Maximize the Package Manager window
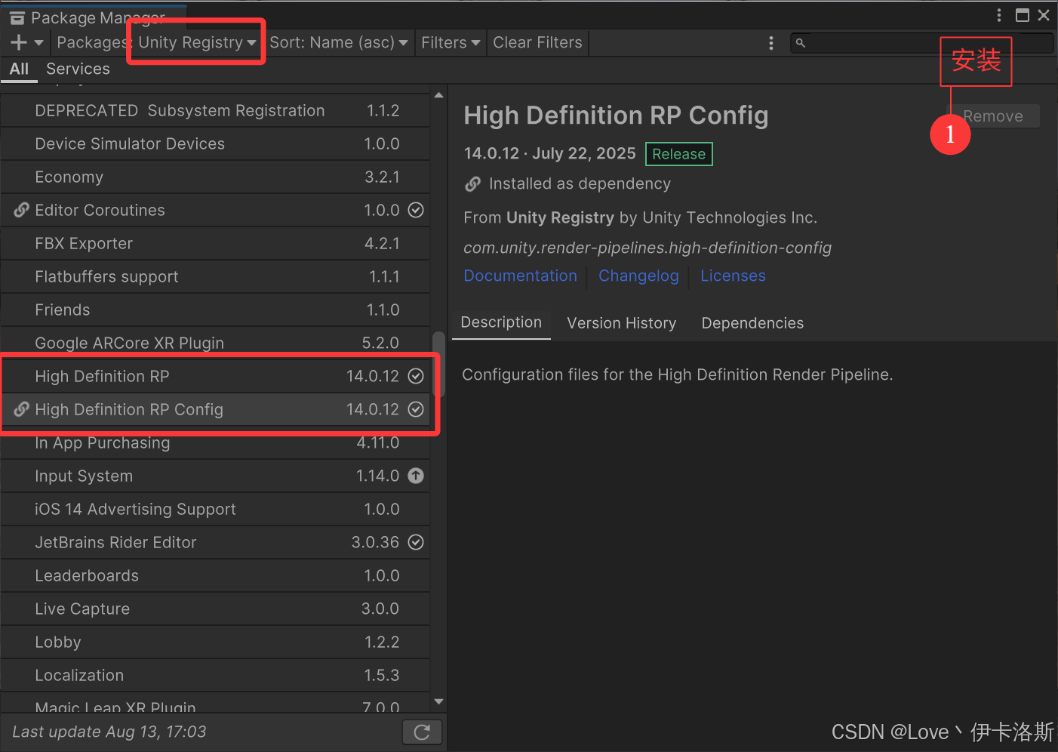This screenshot has width=1058, height=752. pos(1023,15)
